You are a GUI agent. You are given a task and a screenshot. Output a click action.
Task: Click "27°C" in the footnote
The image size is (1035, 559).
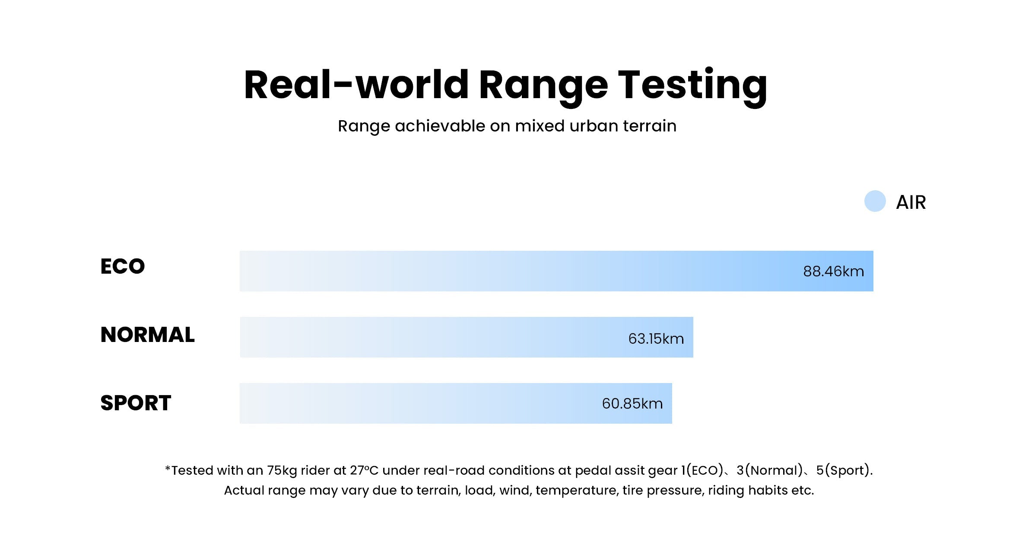click(x=364, y=470)
